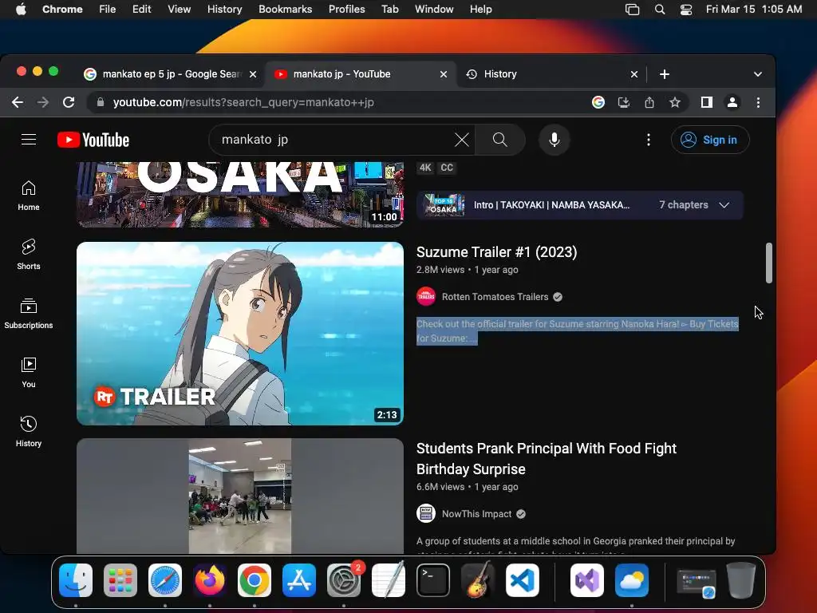Click the Google icon in the address bar

(x=598, y=102)
